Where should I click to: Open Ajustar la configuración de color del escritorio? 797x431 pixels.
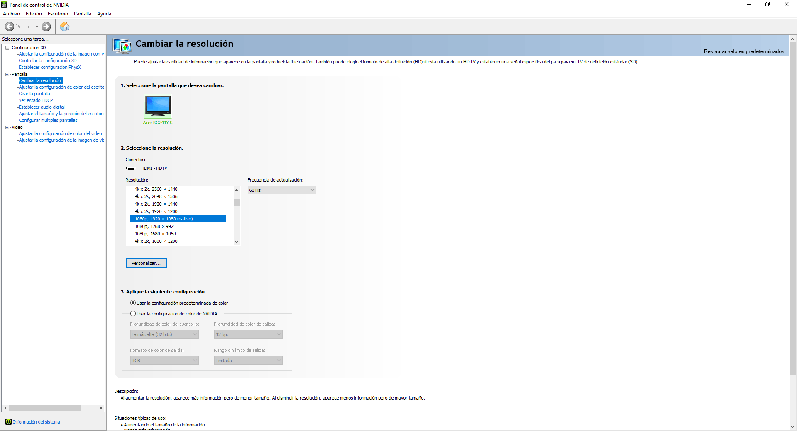click(61, 87)
